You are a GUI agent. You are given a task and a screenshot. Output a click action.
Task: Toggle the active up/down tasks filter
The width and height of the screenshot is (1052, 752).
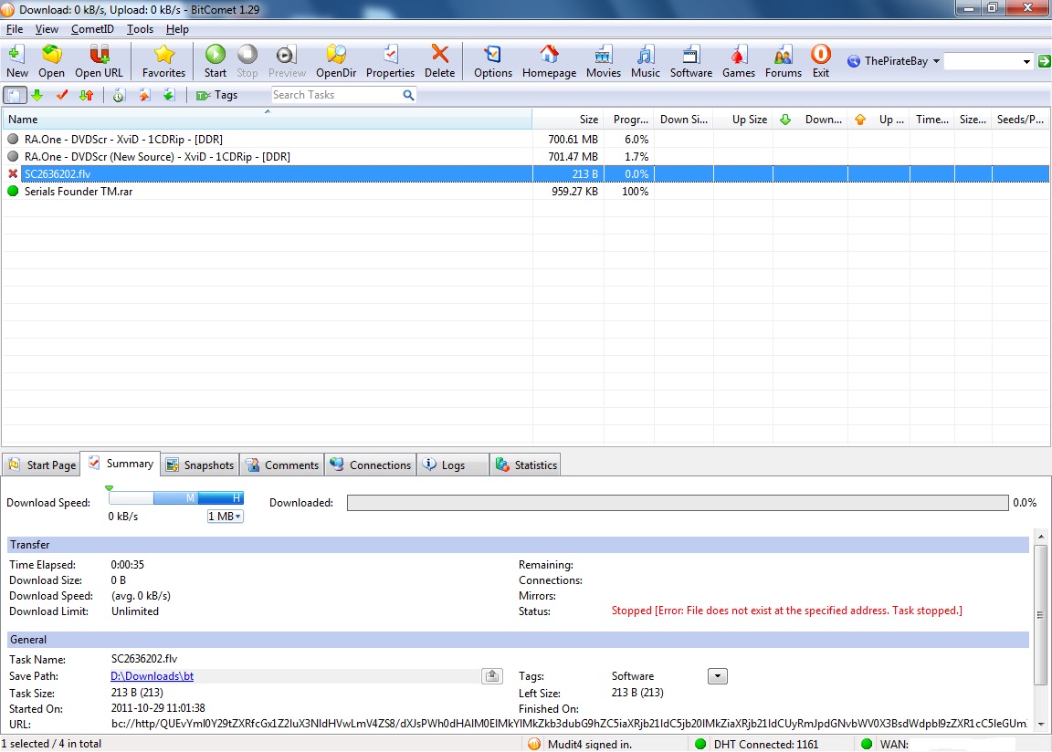coord(86,95)
